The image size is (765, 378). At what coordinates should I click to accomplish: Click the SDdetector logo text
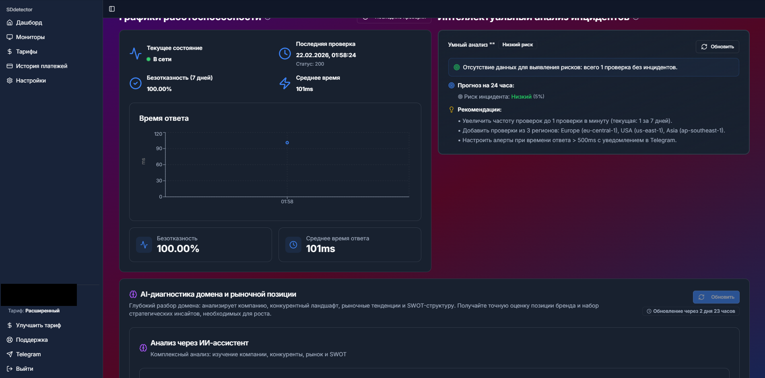coord(19,10)
